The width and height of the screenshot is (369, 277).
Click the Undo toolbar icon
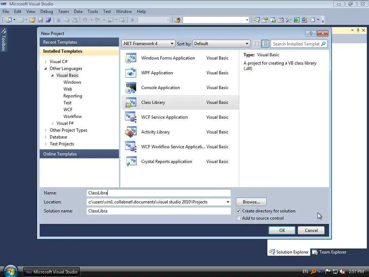click(85, 20)
